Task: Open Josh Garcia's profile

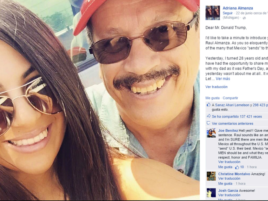Action: tap(228, 191)
